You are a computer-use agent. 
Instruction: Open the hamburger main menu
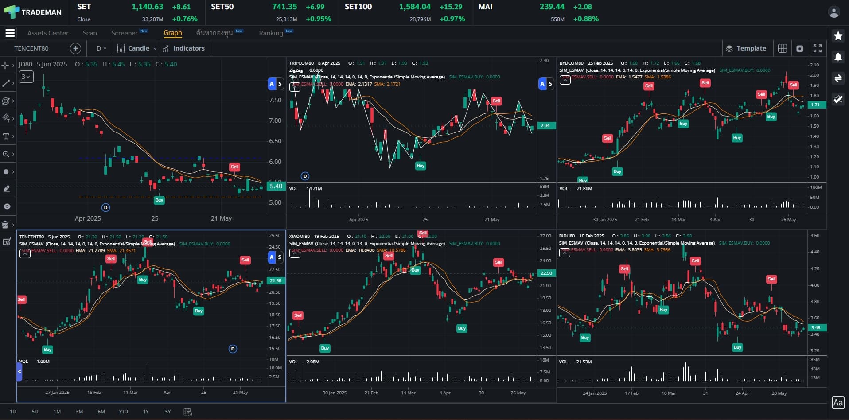(10, 33)
